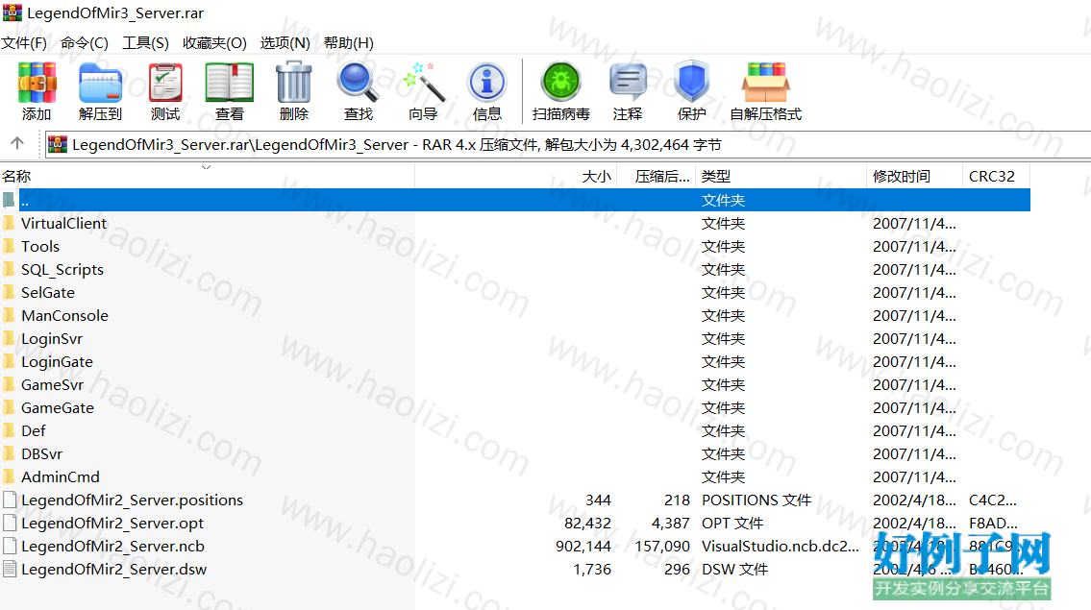
Task: Click size value 82,432
Action: [587, 523]
